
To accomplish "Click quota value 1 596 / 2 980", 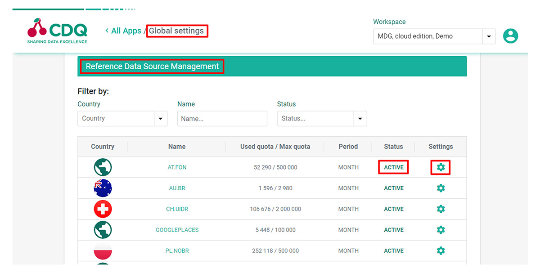I will coord(275,188).
